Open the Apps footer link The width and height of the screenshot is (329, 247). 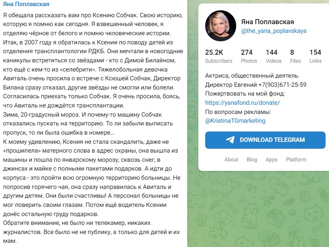coord(272,159)
